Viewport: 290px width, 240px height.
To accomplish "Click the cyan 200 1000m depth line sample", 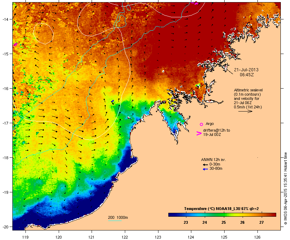I will coord(115,221).
